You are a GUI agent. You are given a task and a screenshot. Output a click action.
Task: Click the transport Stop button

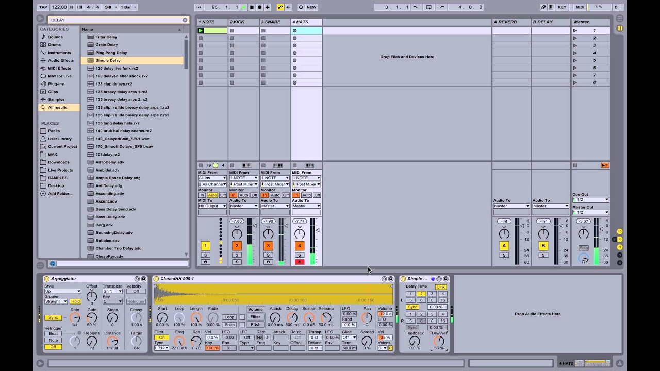252,7
